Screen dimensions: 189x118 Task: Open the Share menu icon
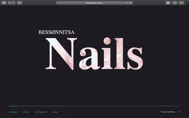click(175, 3)
